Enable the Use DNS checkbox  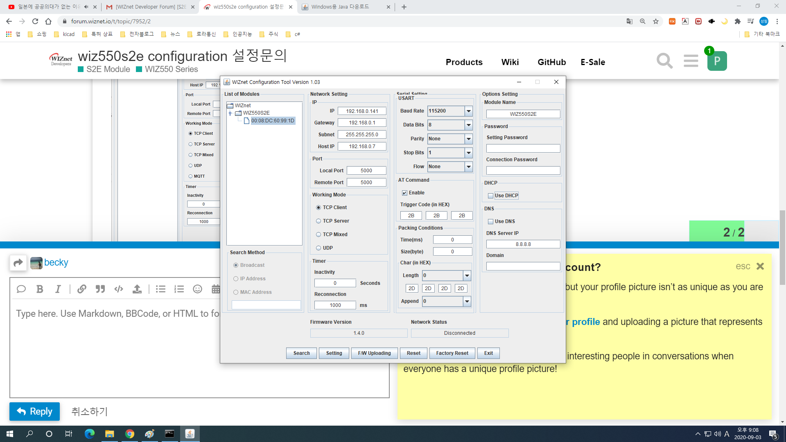click(x=490, y=221)
